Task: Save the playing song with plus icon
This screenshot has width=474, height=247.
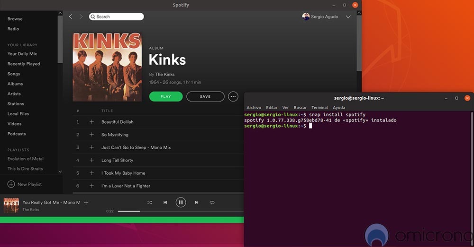Action: tap(86, 203)
